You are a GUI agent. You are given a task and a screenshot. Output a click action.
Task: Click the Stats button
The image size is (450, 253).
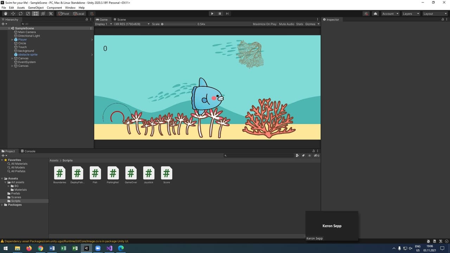point(300,24)
